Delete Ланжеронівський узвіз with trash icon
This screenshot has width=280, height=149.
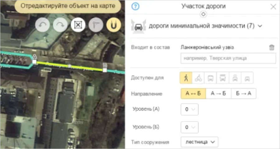tap(272, 47)
